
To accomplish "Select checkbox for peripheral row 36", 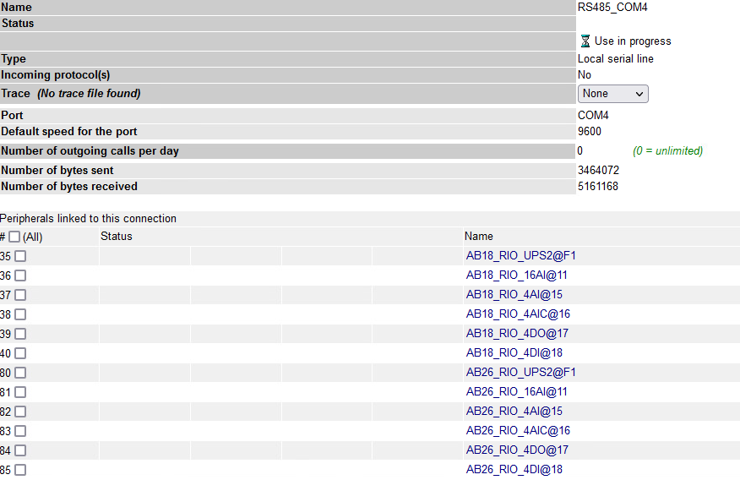I will [20, 275].
